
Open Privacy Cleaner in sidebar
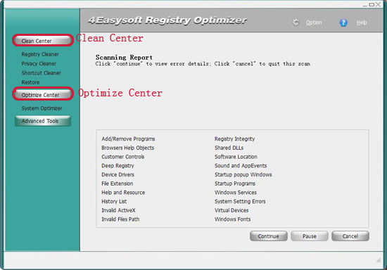coord(39,63)
